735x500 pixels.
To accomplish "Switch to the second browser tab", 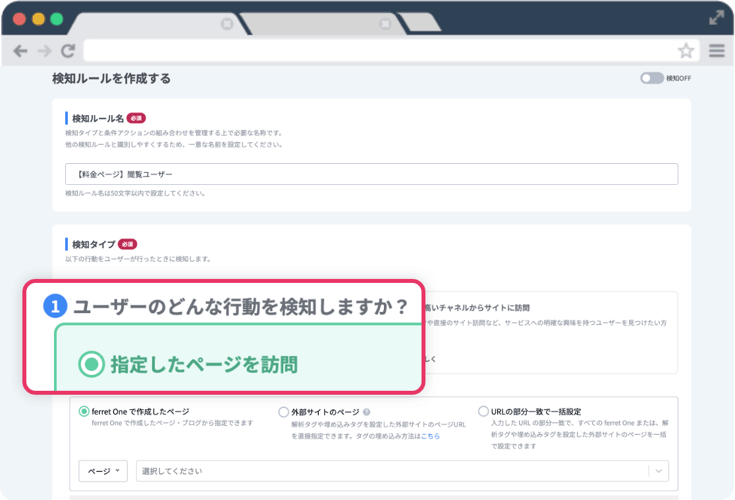I will (316, 24).
